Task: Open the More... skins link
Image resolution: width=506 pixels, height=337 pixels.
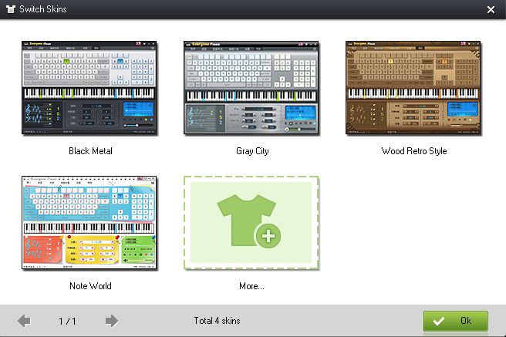Action: 251,286
